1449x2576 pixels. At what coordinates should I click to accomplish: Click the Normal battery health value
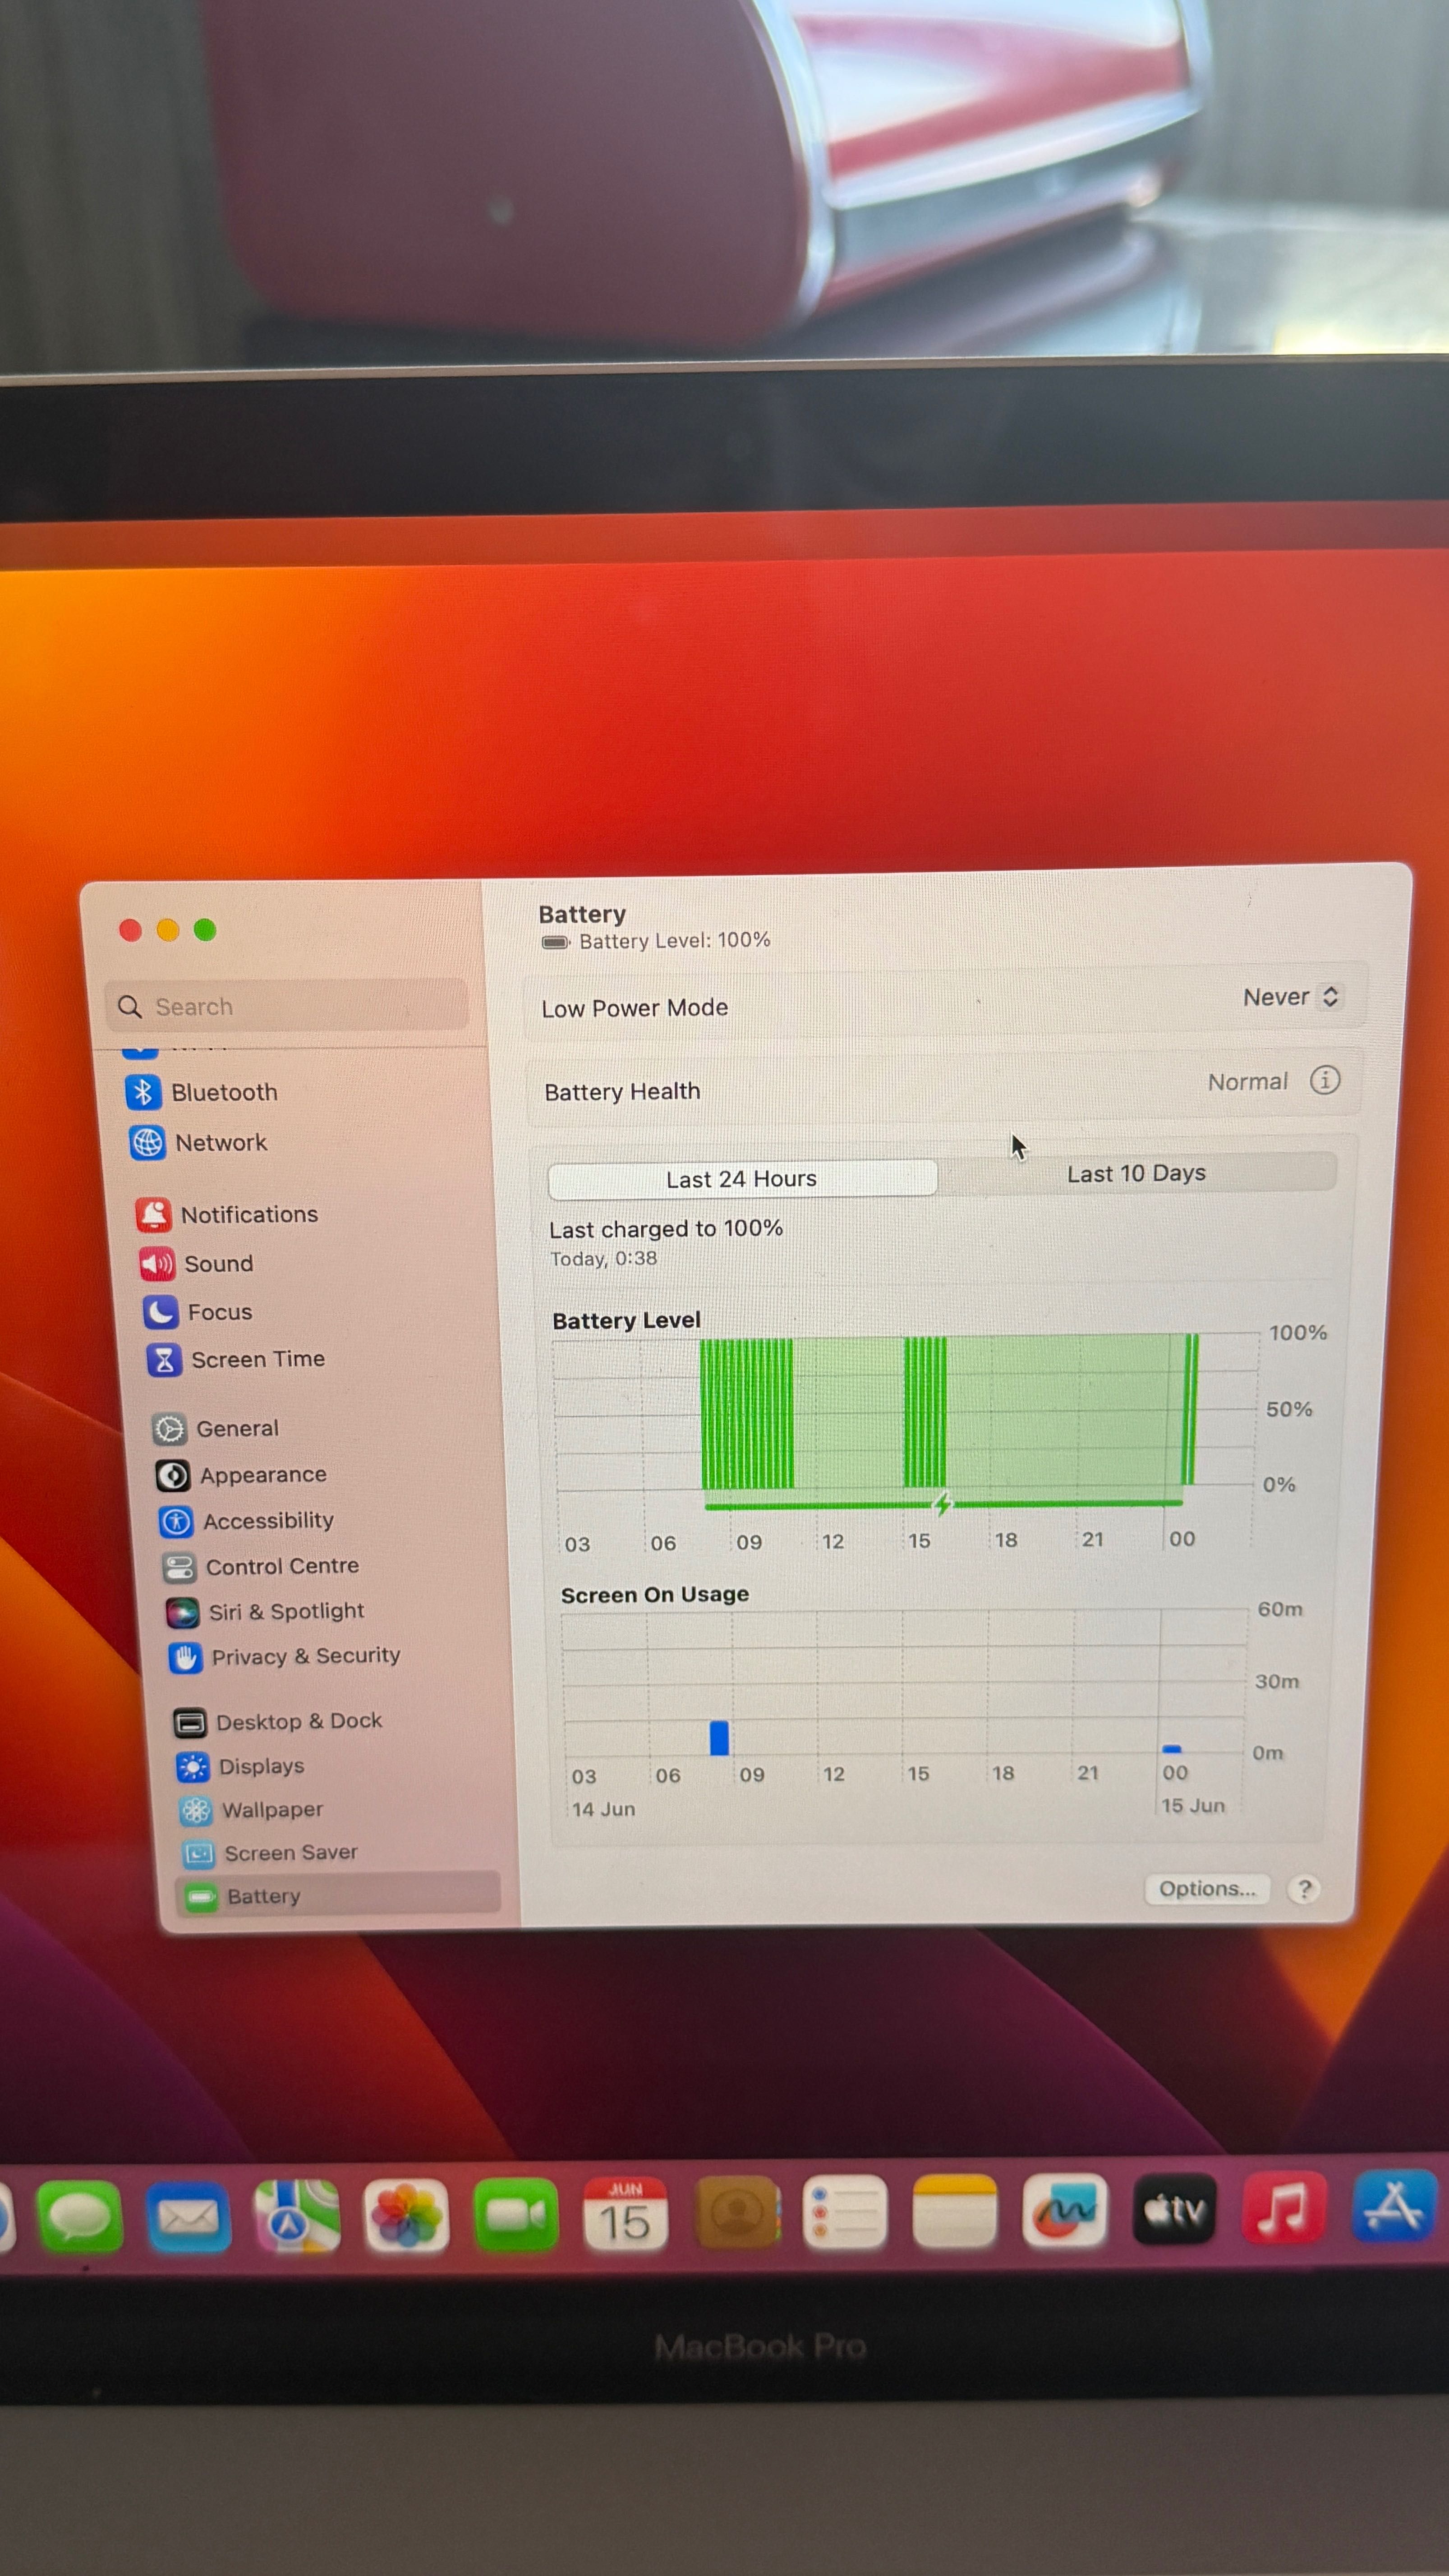[1247, 1082]
